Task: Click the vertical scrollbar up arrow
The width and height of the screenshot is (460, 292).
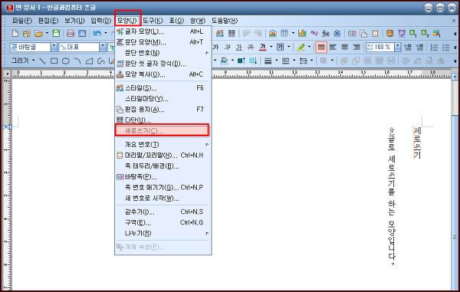Action: [x=455, y=77]
